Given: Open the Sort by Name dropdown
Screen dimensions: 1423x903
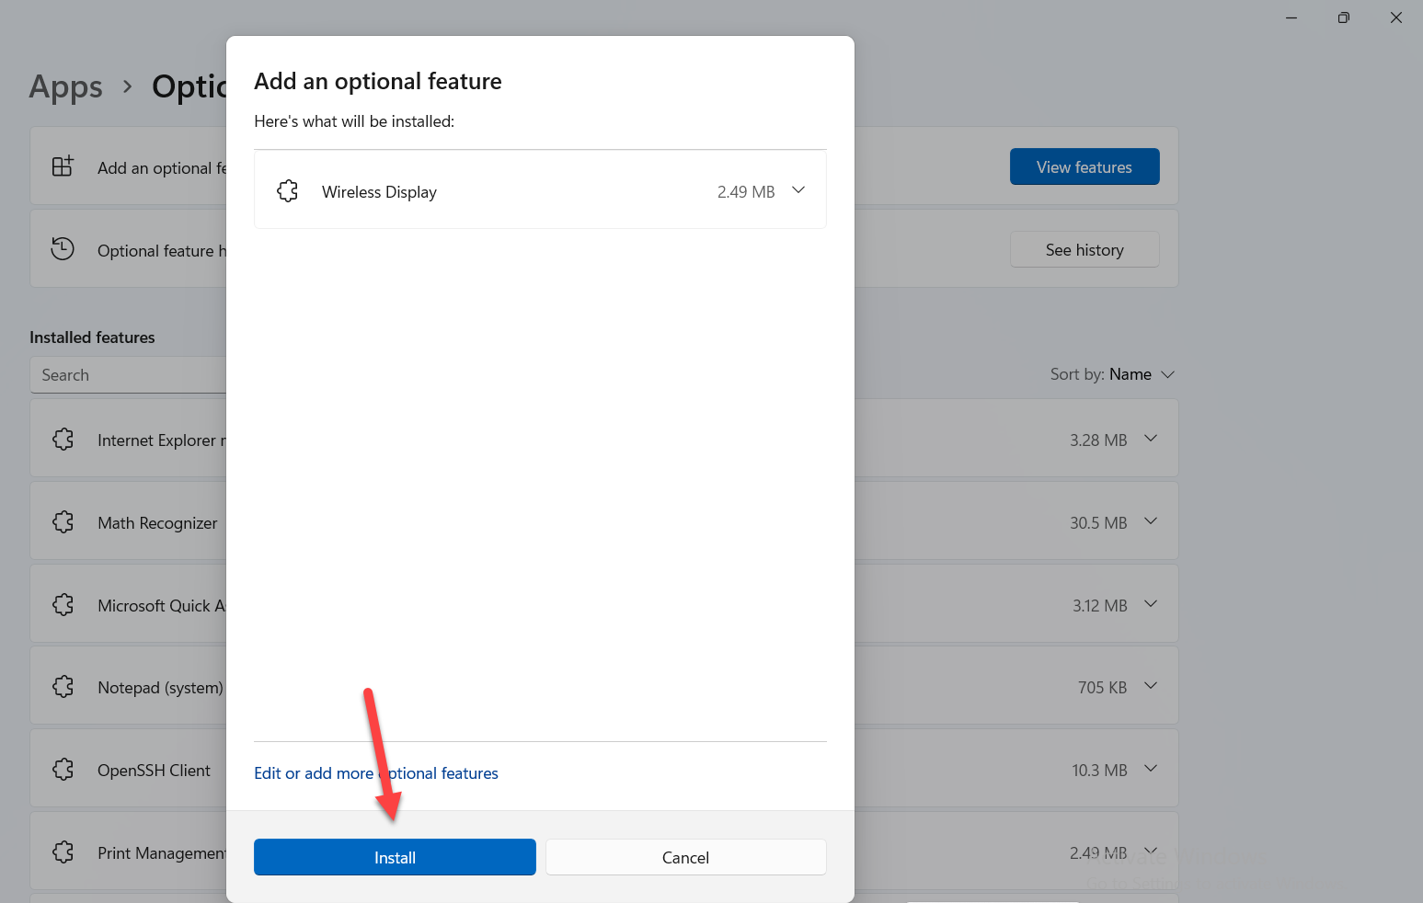Looking at the screenshot, I should (1113, 374).
